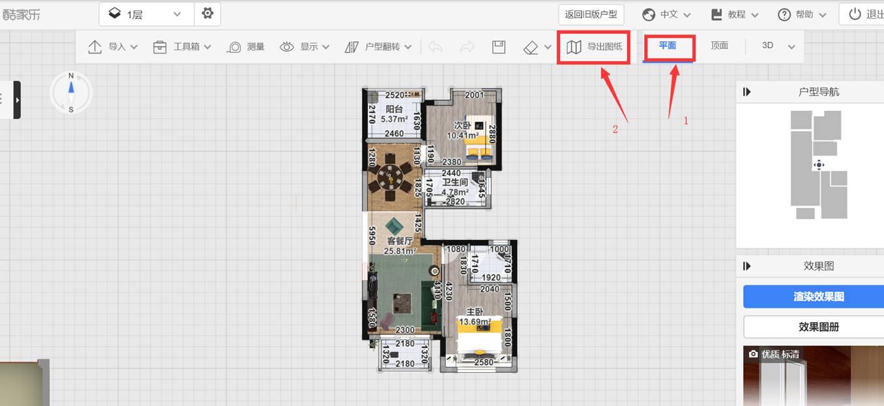Switch to the 3D view tab

point(768,46)
